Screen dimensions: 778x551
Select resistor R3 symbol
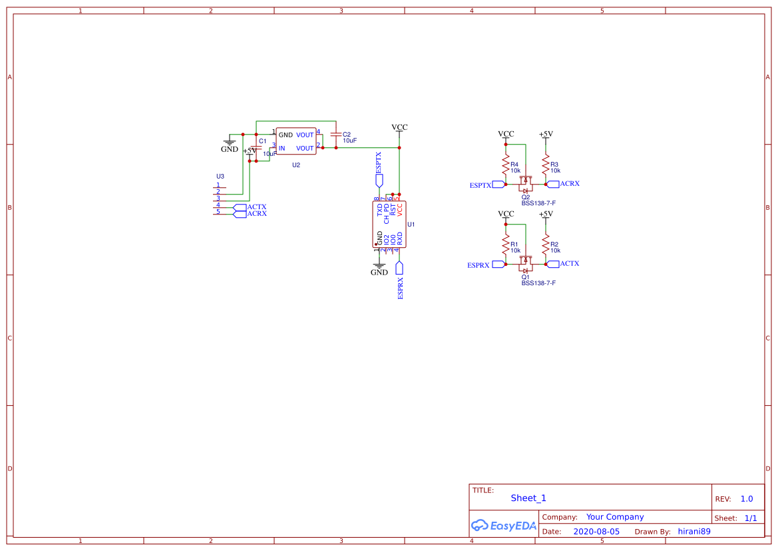[x=546, y=165]
